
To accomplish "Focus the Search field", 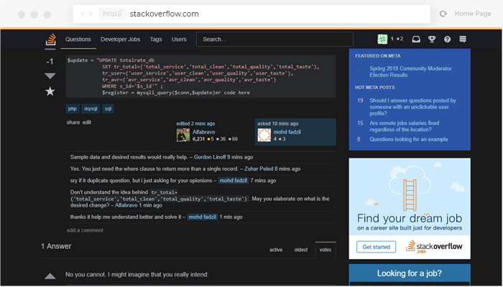I will point(274,39).
